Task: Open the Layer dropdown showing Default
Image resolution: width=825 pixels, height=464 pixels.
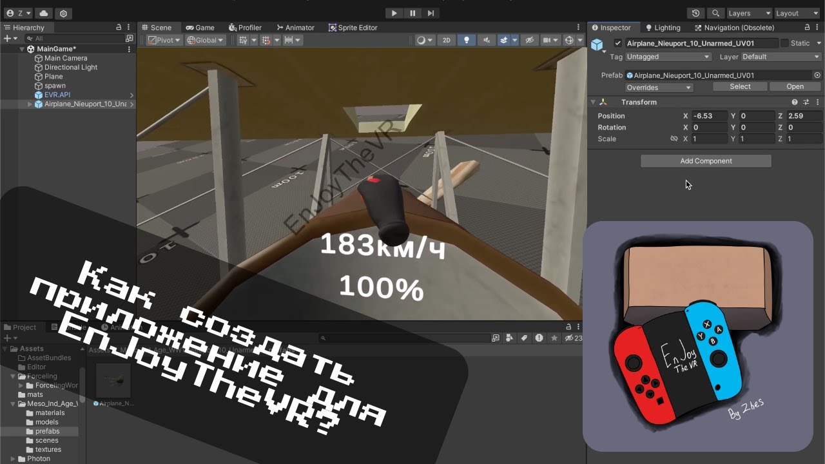Action: (x=781, y=57)
